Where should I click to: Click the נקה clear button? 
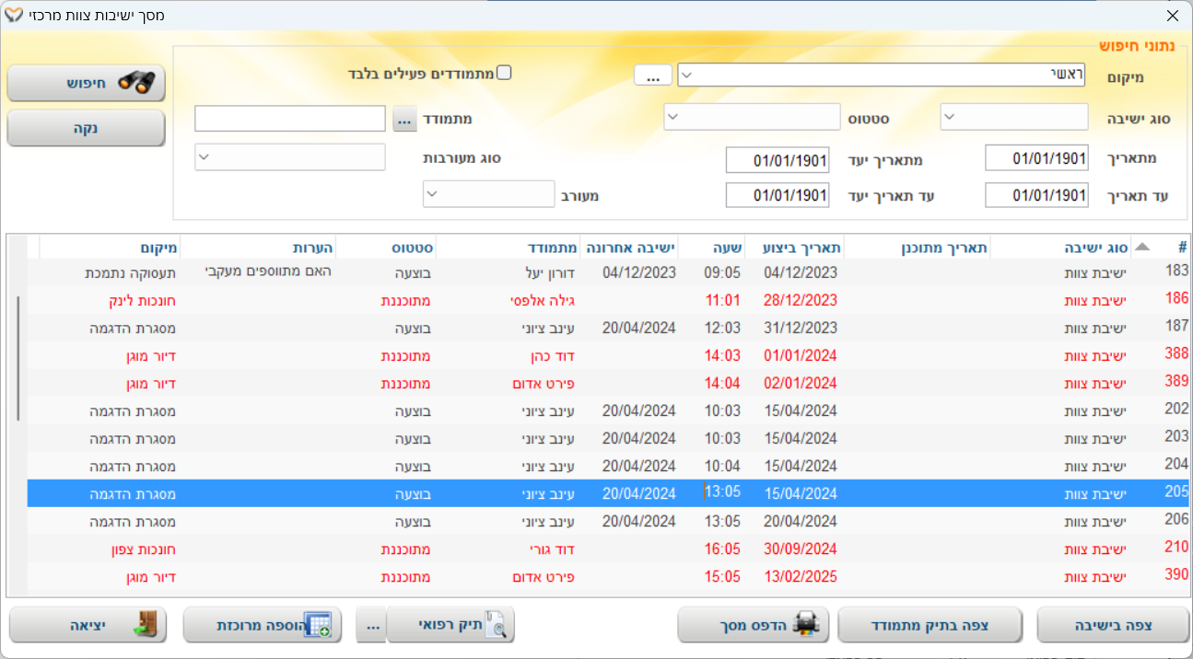(x=86, y=128)
